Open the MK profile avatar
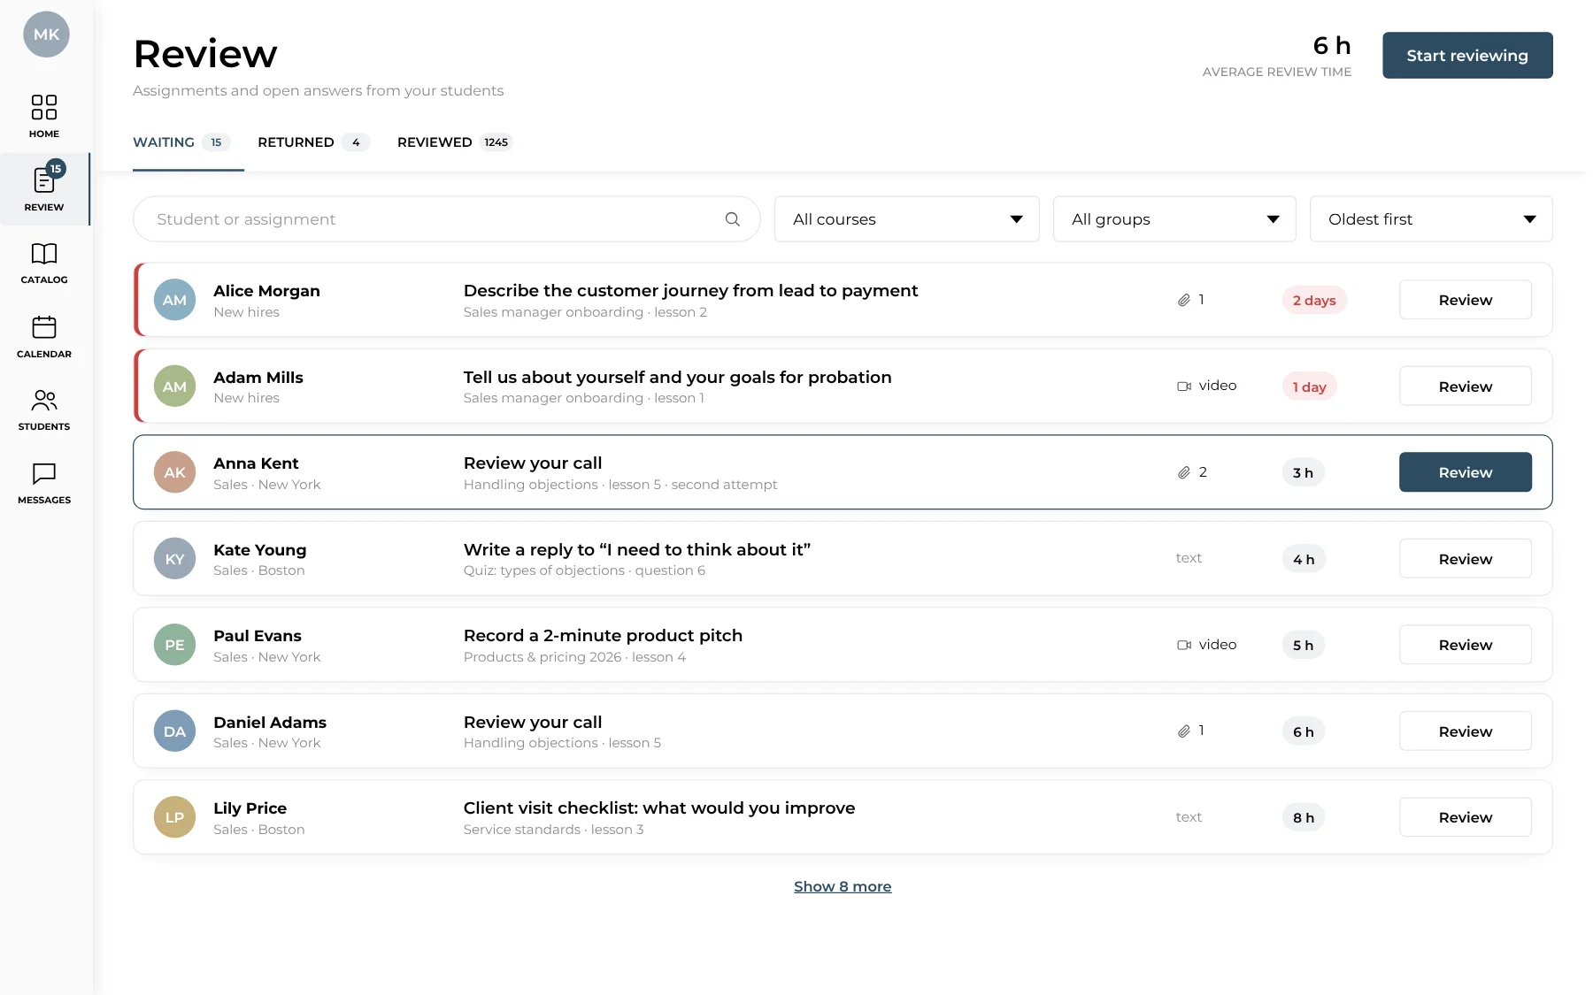 click(46, 34)
